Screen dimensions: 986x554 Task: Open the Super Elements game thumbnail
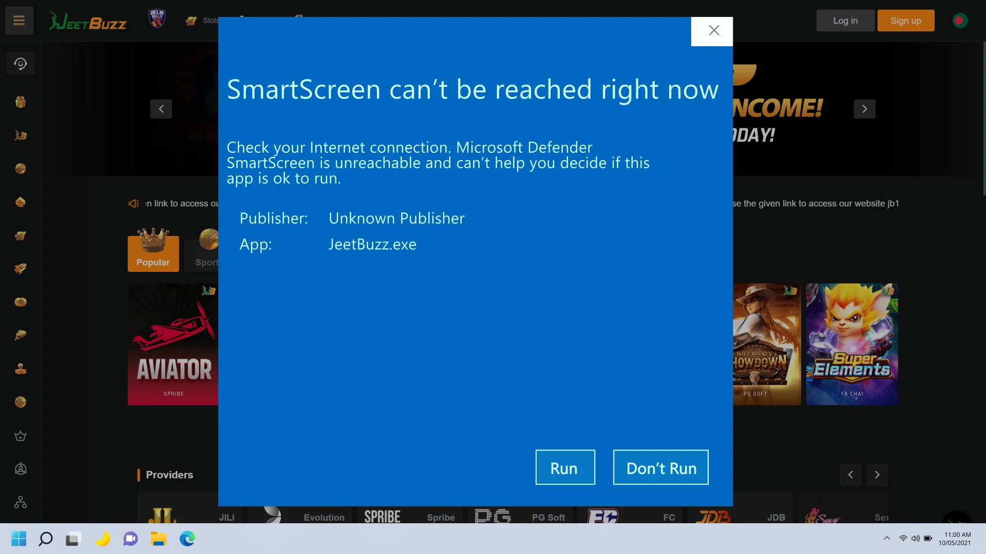click(x=852, y=344)
